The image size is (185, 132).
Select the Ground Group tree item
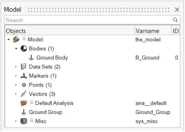tap(45, 112)
